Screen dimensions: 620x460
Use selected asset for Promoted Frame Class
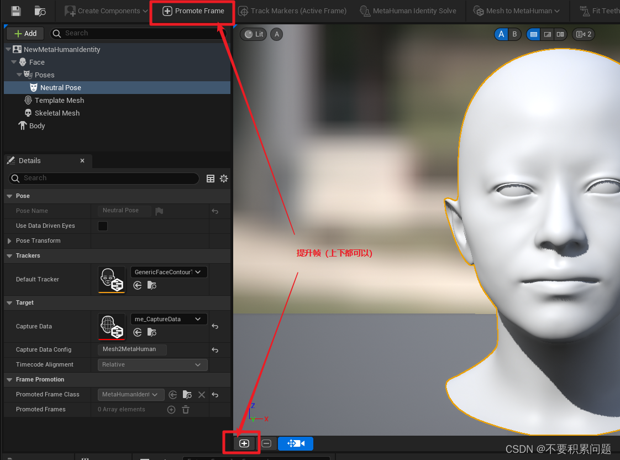pos(173,395)
